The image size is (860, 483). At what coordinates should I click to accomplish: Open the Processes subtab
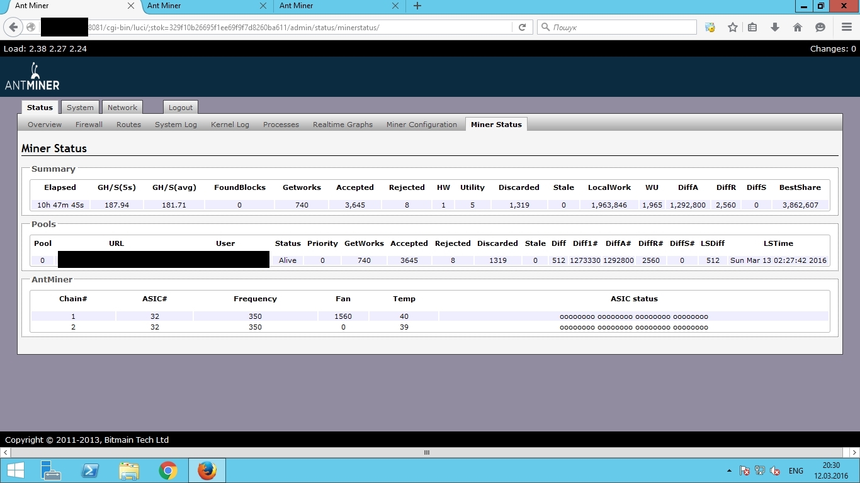(x=281, y=125)
